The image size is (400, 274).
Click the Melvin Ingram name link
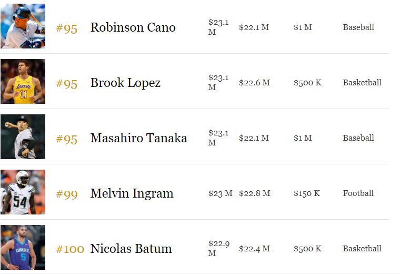[132, 193]
